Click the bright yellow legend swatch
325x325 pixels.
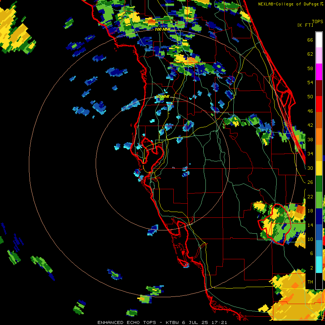(319, 169)
